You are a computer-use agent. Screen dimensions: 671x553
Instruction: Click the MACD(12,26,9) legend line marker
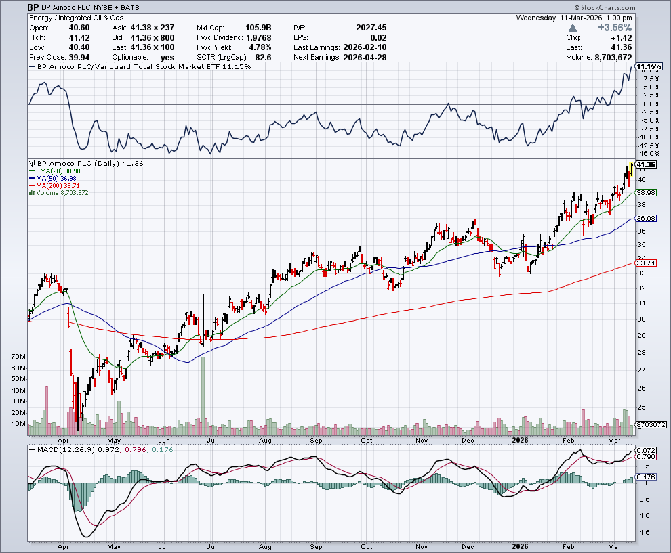coord(31,450)
